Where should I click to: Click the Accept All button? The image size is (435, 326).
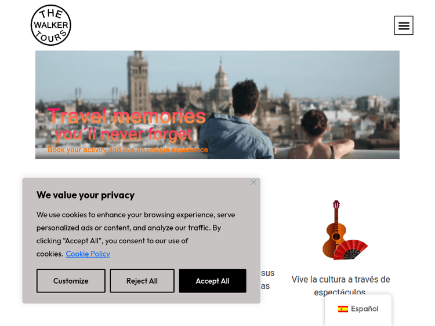tap(212, 281)
